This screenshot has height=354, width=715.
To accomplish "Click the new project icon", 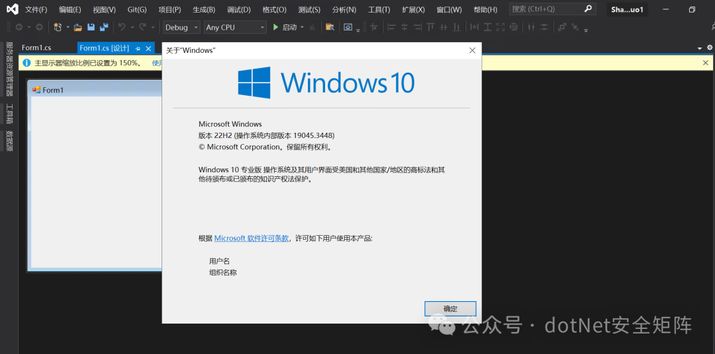I will pos(58,27).
